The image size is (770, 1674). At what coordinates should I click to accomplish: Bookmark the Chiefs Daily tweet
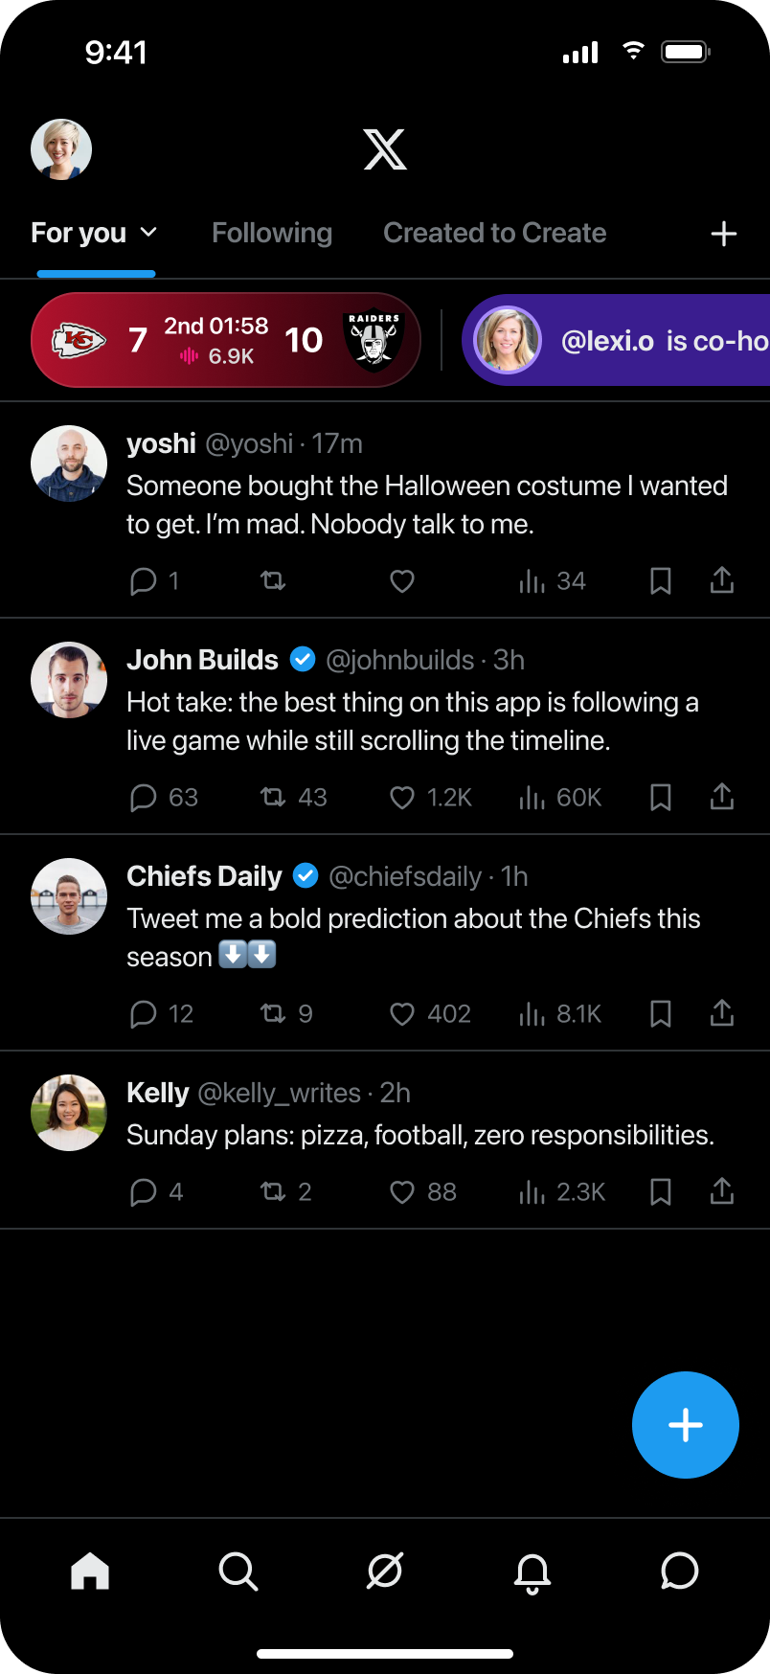(x=661, y=1013)
